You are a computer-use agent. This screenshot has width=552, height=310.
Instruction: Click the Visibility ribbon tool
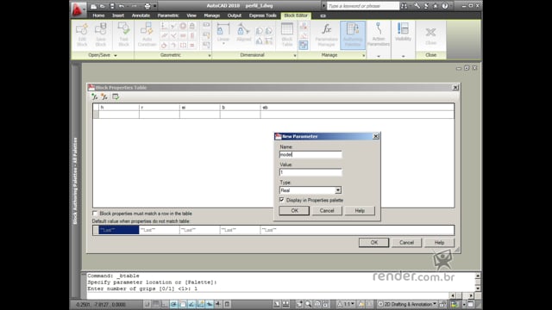[x=403, y=33]
